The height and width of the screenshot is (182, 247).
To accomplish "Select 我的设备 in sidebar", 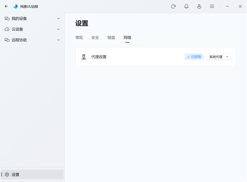I will (x=32, y=18).
